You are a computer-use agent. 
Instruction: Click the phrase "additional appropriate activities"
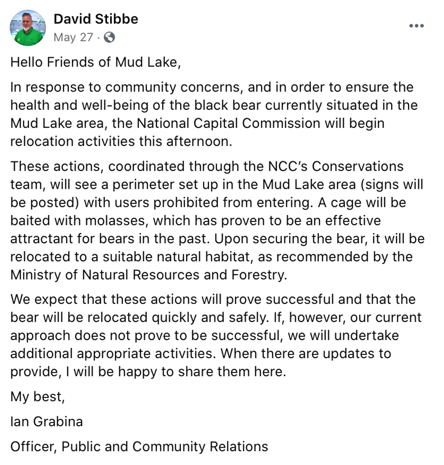(x=113, y=354)
